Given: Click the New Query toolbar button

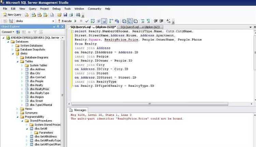Looking at the screenshot, I should (x=12, y=15).
